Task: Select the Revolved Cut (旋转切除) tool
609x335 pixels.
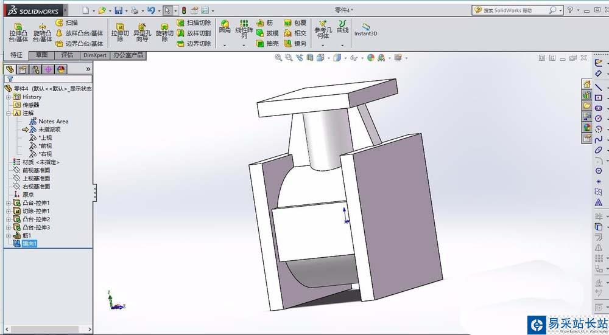Action: pos(164,33)
